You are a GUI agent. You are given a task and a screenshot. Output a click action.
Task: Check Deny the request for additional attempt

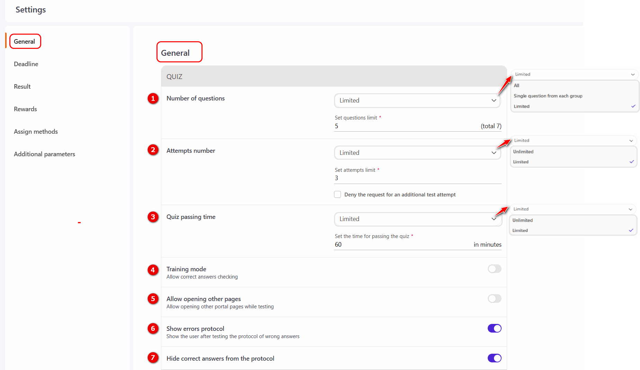337,194
